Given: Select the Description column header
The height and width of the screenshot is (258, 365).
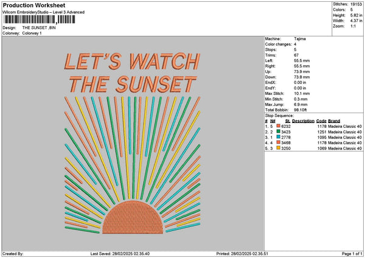Looking at the screenshot, I should (303, 120).
